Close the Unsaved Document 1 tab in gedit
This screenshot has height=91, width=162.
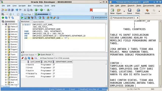(138, 18)
